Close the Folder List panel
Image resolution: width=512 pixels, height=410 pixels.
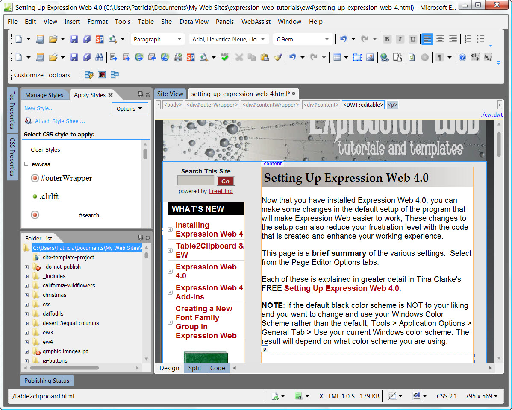148,238
